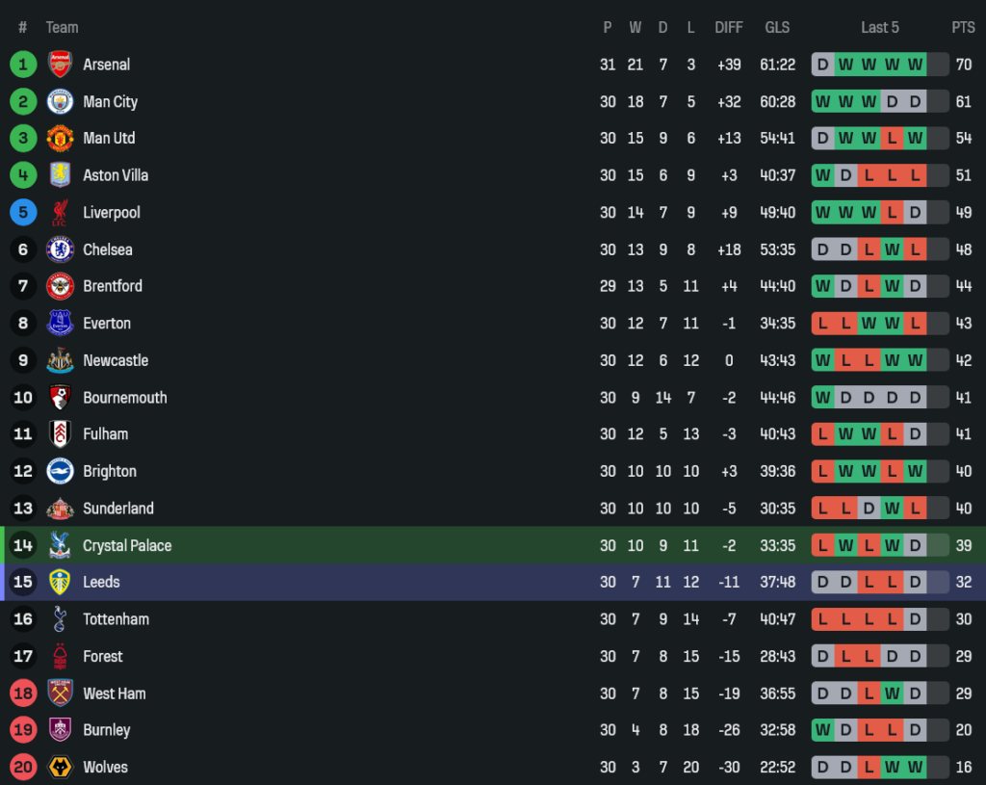The height and width of the screenshot is (785, 986).
Task: Open the Aston Villa team link
Action: 116,175
